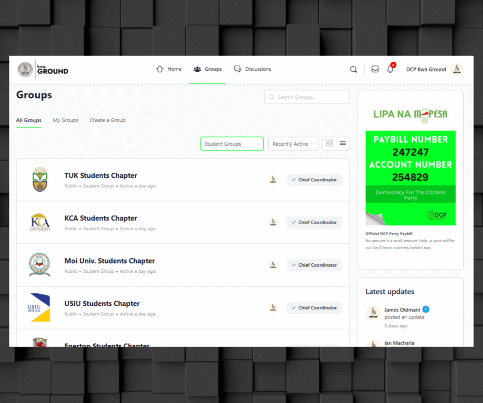
Task: Select the All Groups tab
Action: coord(29,120)
